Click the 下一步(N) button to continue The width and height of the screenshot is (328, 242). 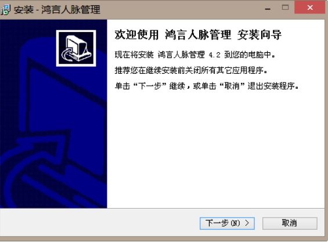point(227,223)
